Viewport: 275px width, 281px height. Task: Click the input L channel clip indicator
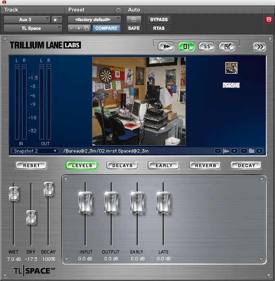(17, 66)
